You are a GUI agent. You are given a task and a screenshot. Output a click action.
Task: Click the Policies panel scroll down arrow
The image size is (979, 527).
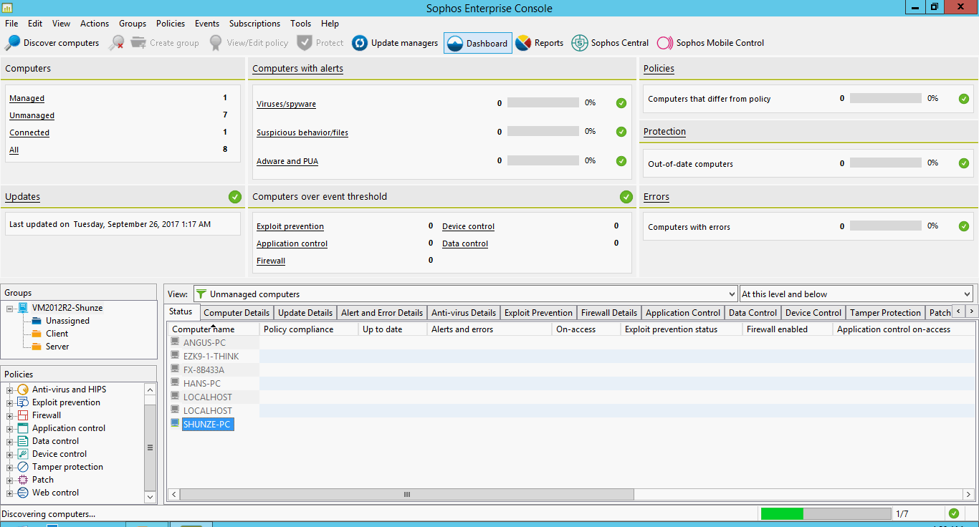(x=150, y=496)
